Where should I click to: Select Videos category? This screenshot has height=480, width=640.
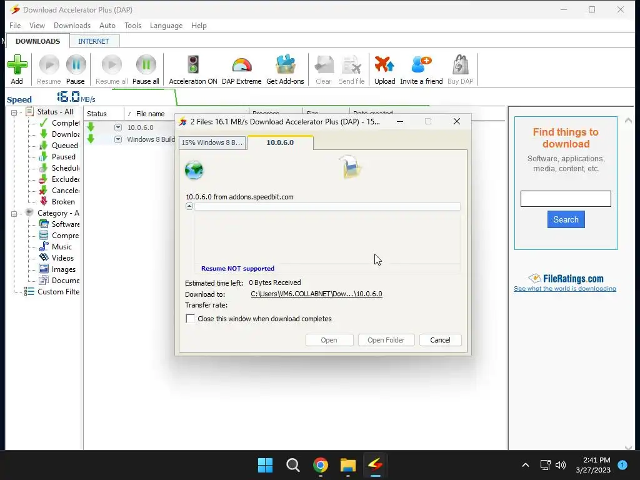(57, 258)
